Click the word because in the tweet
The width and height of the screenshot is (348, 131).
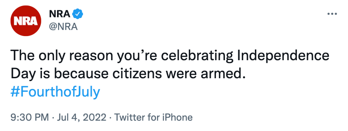[x=81, y=74]
